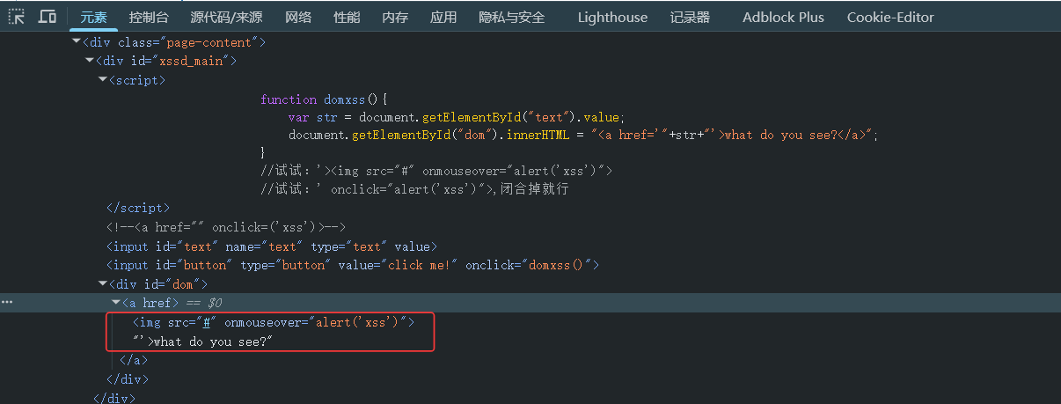Screen dimensions: 1061x404
Task: Select the "'>what do you see?" text node
Action: point(203,341)
